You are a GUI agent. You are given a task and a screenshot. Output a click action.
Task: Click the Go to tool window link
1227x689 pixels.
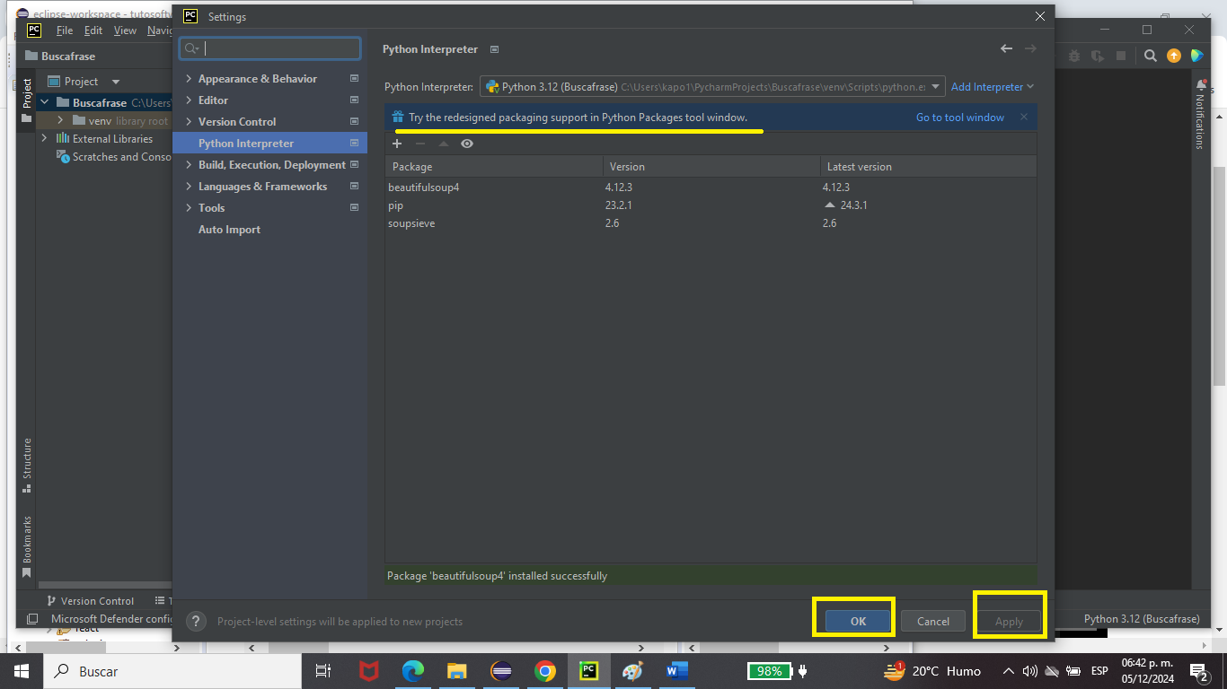coord(960,118)
